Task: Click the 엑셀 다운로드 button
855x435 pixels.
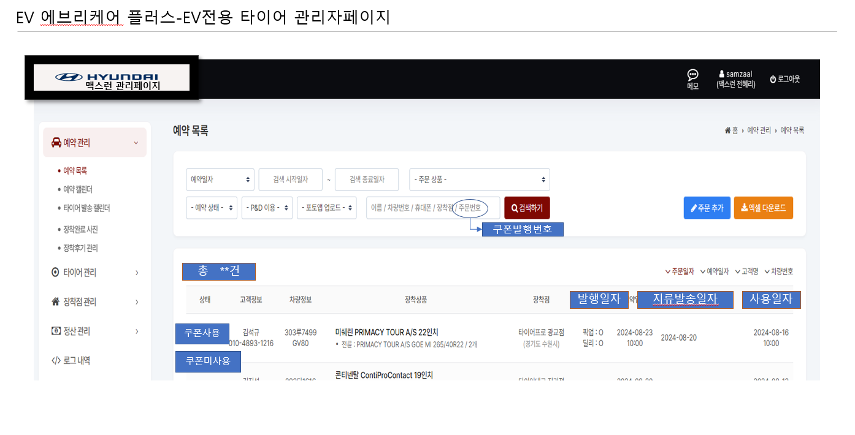Action: coord(763,208)
